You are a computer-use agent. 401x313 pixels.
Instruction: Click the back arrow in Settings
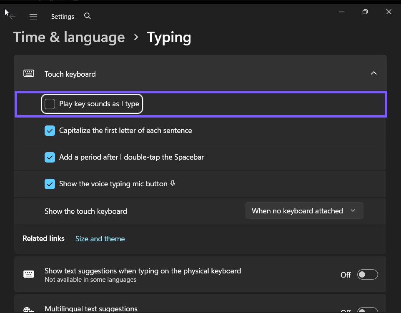pyautogui.click(x=12, y=17)
